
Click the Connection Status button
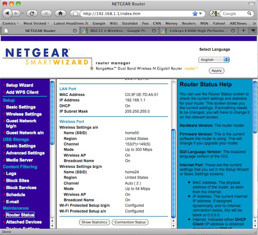coord(130,222)
